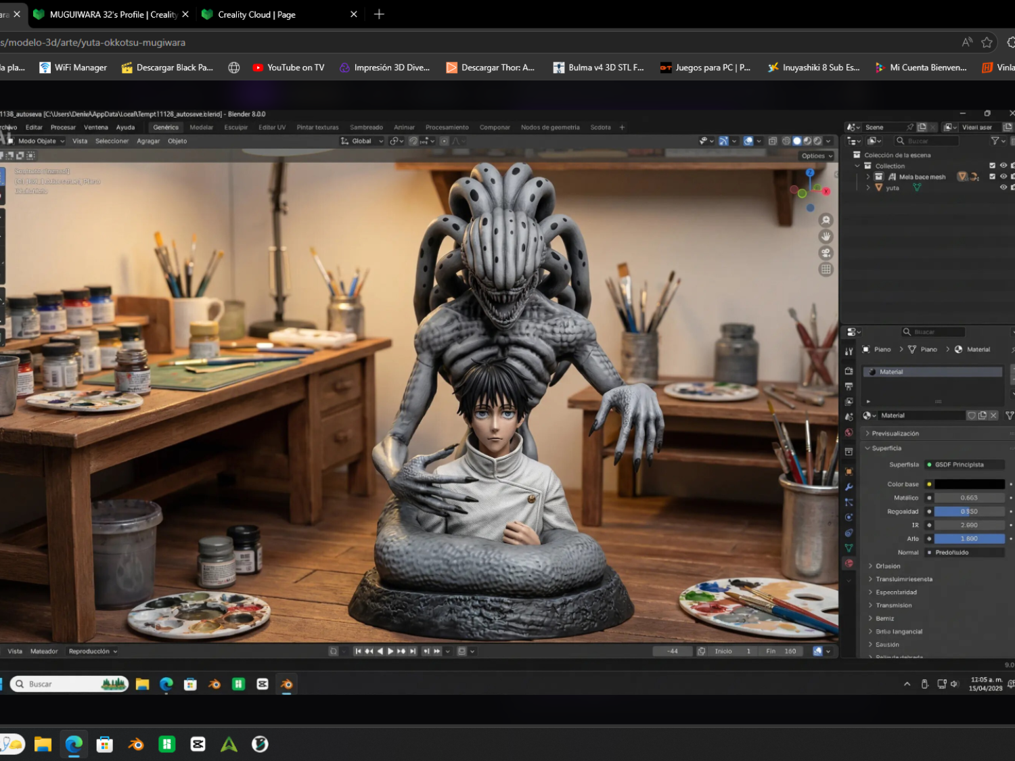1015x761 pixels.
Task: Click the Vista menu in the timeline
Action: tap(15, 651)
